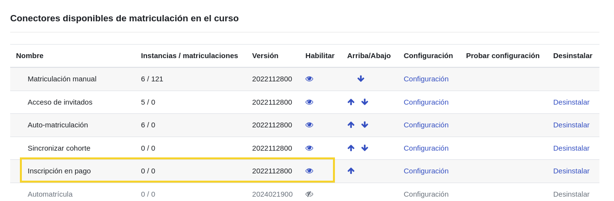The image size is (614, 201).
Task: Move Auto-matriculación down
Action: (x=365, y=125)
